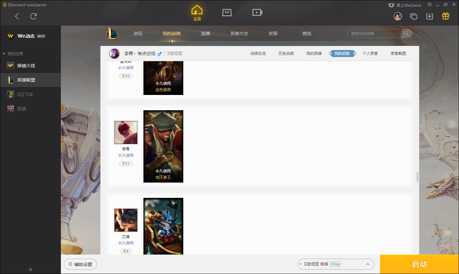The width and height of the screenshot is (459, 274).
Task: Click the 穿越火线 game icon
Action: 11,66
